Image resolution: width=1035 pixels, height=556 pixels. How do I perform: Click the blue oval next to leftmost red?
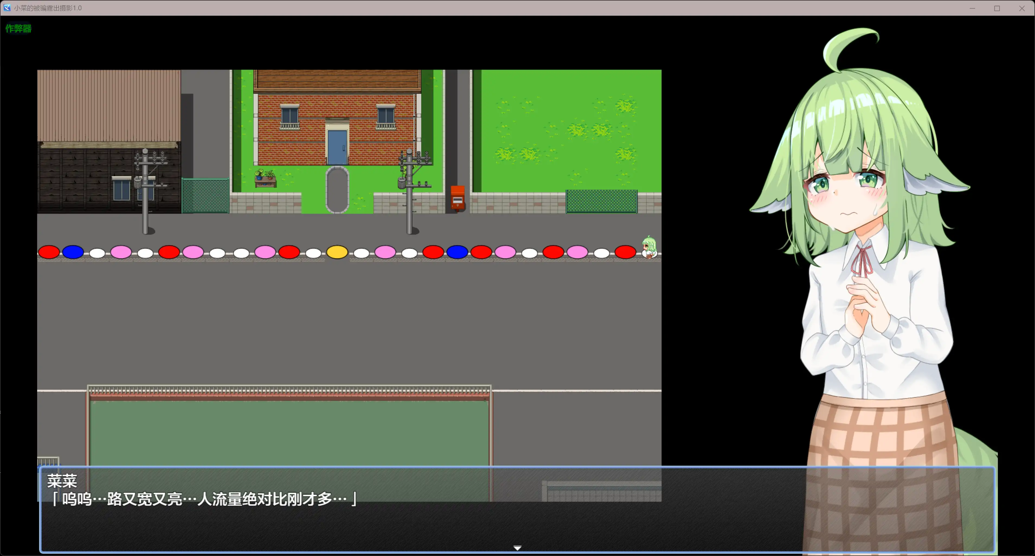pos(73,252)
